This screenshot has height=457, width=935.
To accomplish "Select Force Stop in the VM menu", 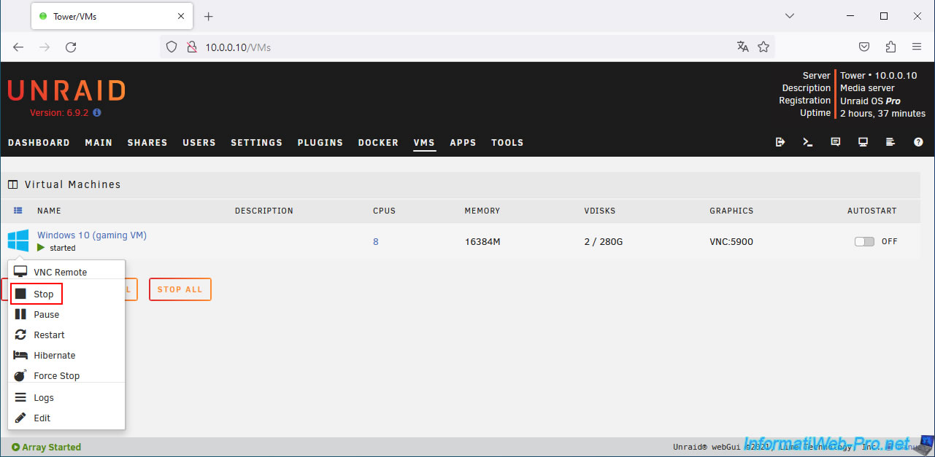I will click(47, 375).
